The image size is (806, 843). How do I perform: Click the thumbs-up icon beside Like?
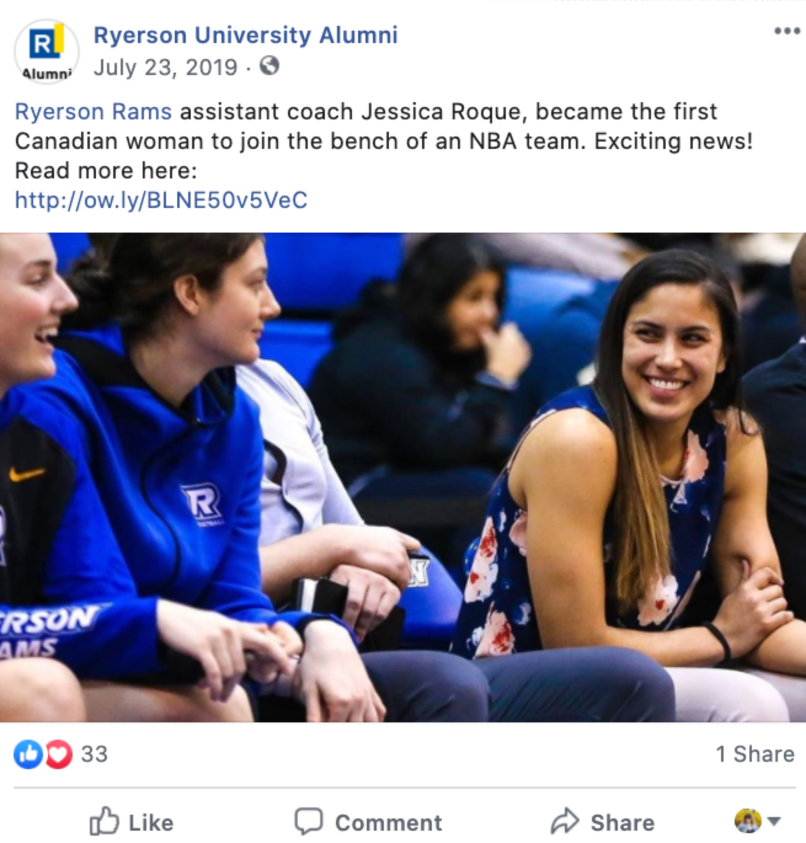[x=104, y=821]
